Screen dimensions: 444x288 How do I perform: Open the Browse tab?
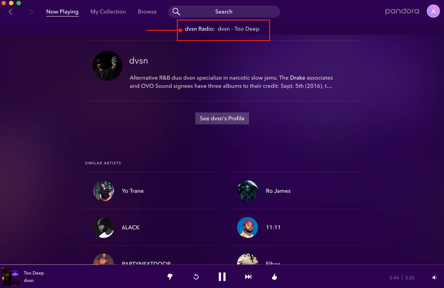[x=147, y=12]
